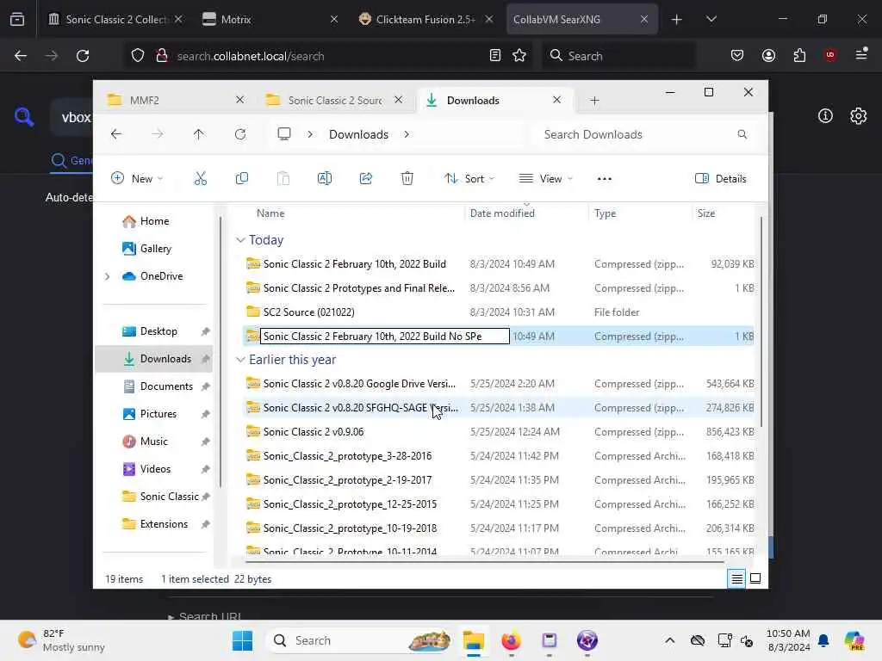Open Firefox extensions puzzle icon
The height and width of the screenshot is (661, 882).
click(x=799, y=56)
